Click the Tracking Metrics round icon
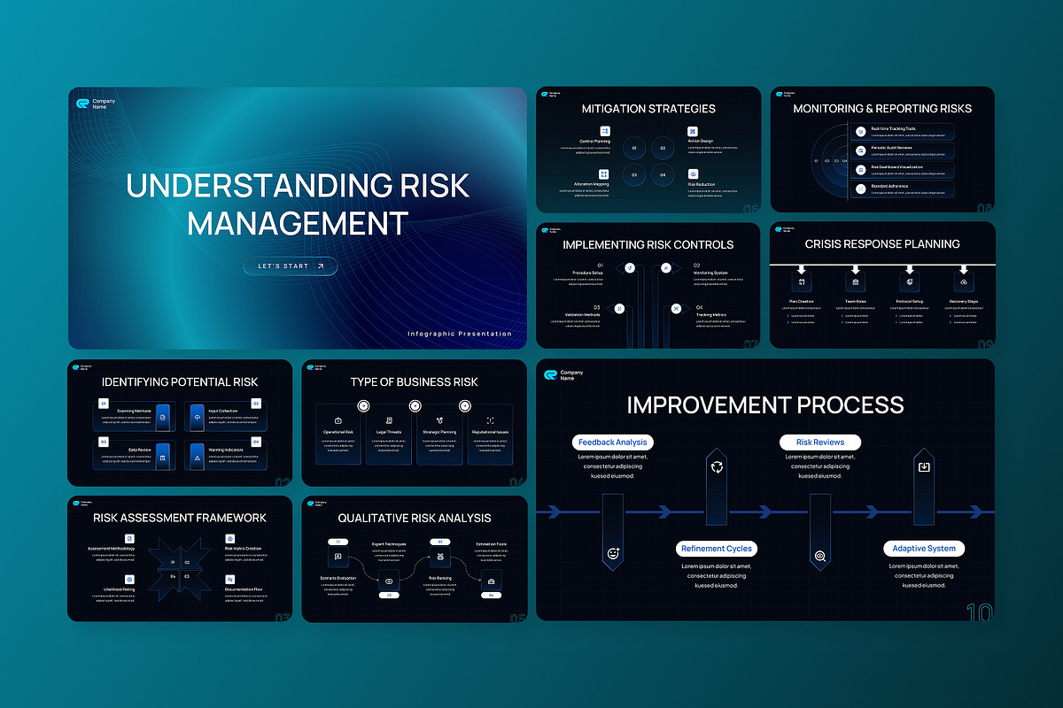 (676, 309)
